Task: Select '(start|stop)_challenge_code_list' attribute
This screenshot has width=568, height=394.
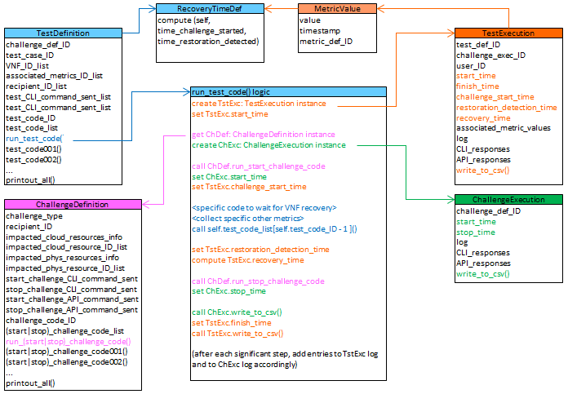Action: 64,331
